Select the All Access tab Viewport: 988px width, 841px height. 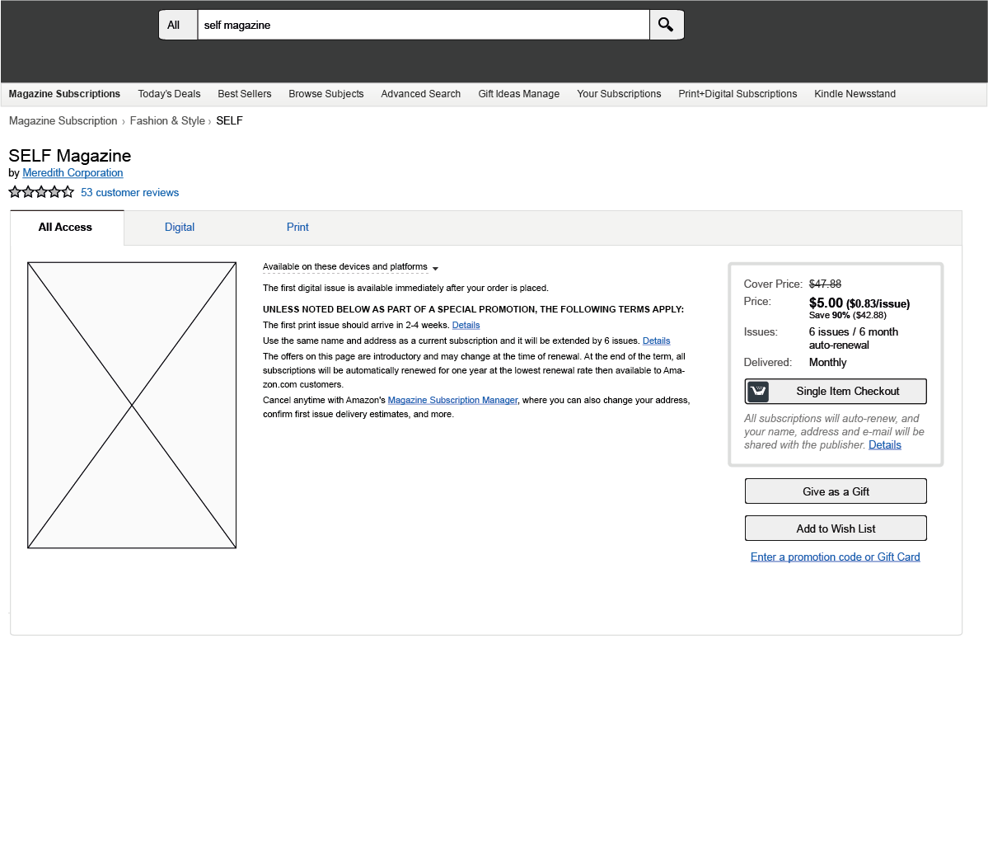coord(67,228)
